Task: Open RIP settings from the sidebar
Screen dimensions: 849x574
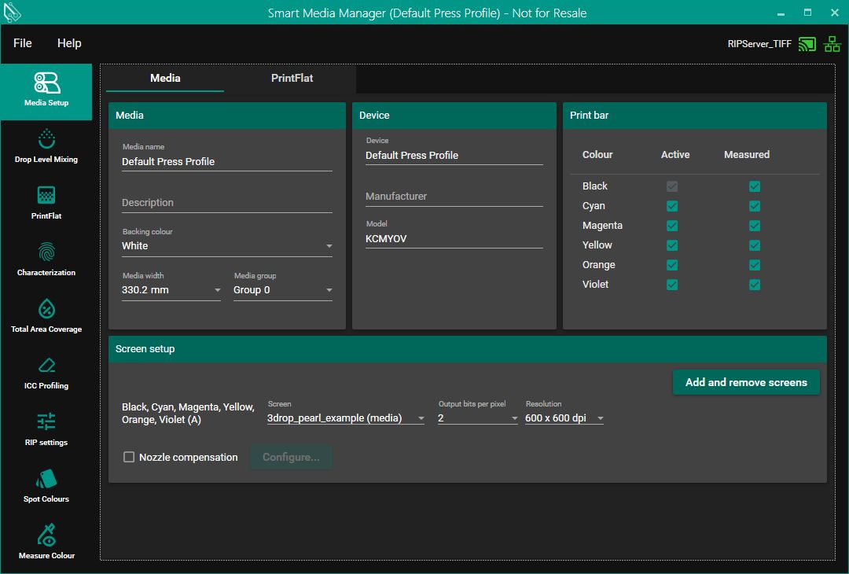Action: (46, 429)
